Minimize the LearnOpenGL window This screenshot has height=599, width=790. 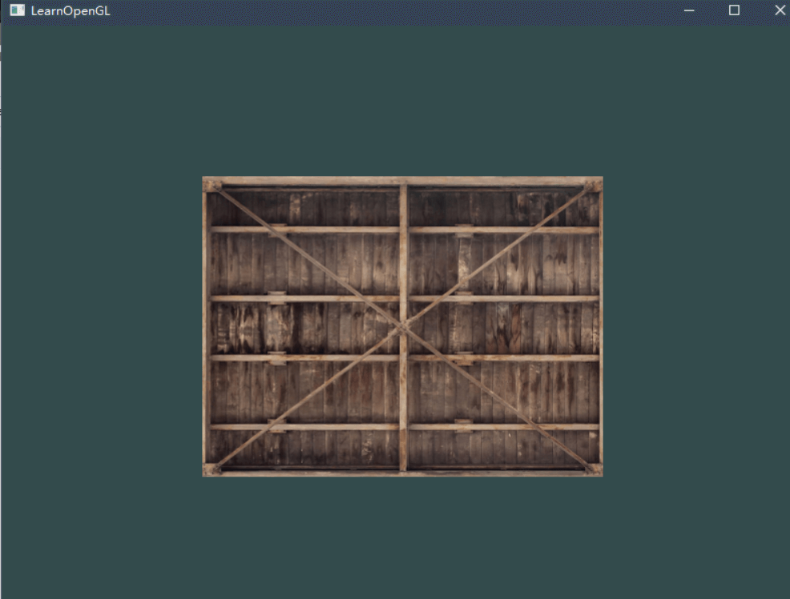click(689, 10)
